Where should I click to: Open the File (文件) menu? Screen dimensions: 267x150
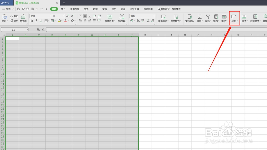(x=8, y=9)
